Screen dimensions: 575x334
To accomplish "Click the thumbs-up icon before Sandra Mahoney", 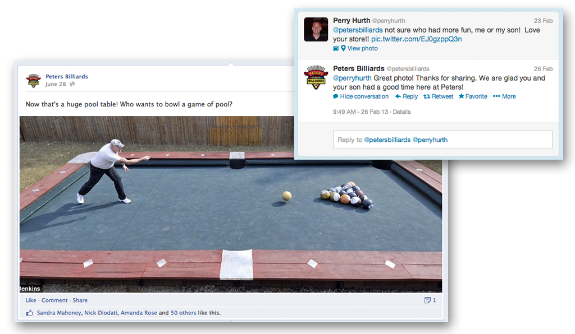I will (30, 313).
